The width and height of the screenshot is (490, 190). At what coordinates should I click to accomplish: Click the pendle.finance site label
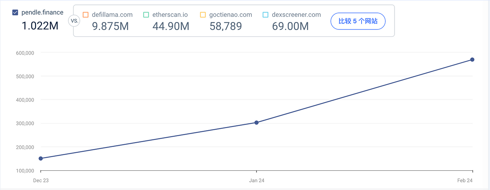[x=42, y=13]
